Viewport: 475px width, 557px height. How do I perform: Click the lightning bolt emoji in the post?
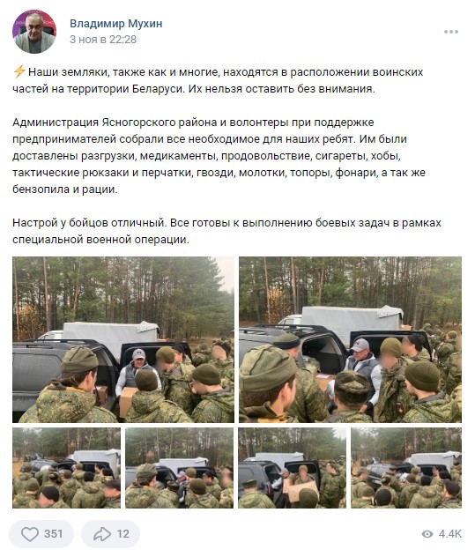click(19, 71)
